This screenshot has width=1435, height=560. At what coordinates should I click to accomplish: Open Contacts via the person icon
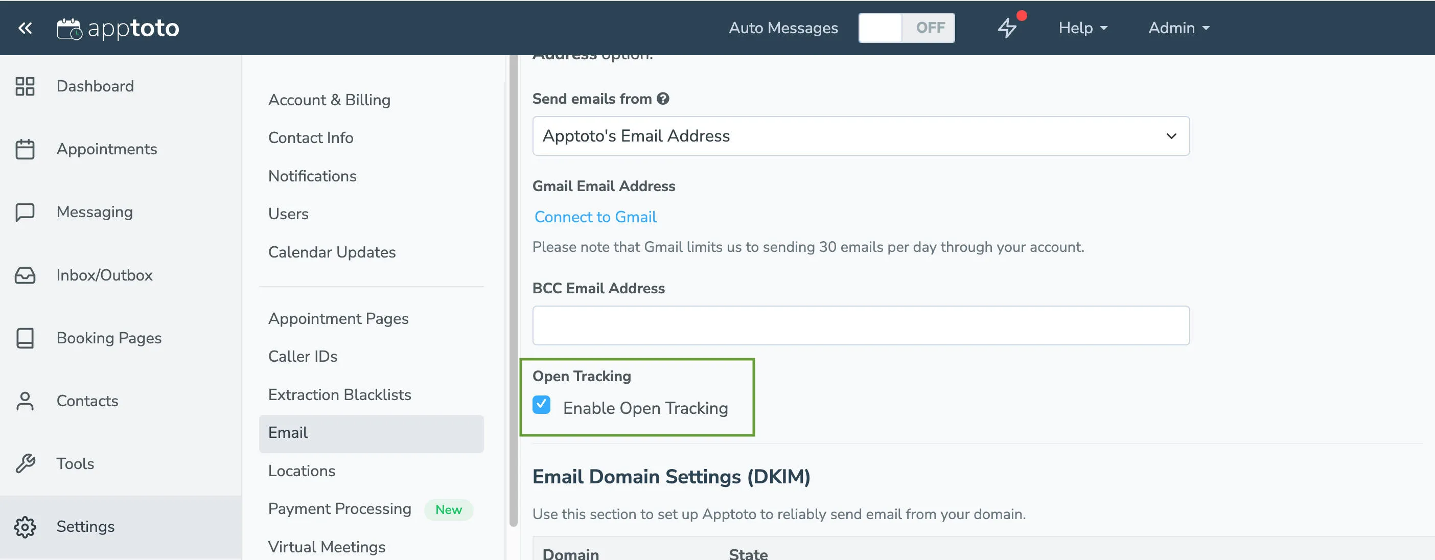coord(25,401)
